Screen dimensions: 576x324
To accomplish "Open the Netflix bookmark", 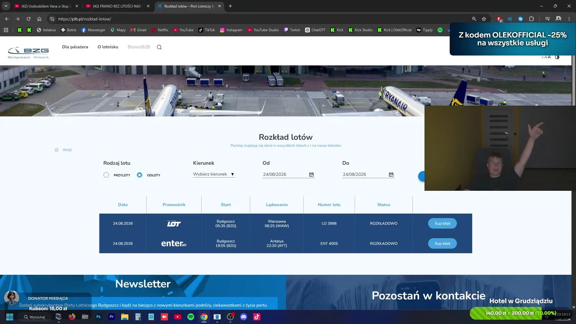I will [x=159, y=30].
